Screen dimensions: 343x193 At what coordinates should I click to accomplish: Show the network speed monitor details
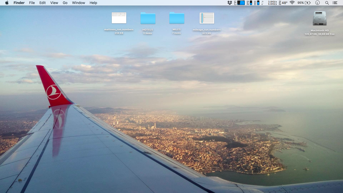tap(272, 3)
